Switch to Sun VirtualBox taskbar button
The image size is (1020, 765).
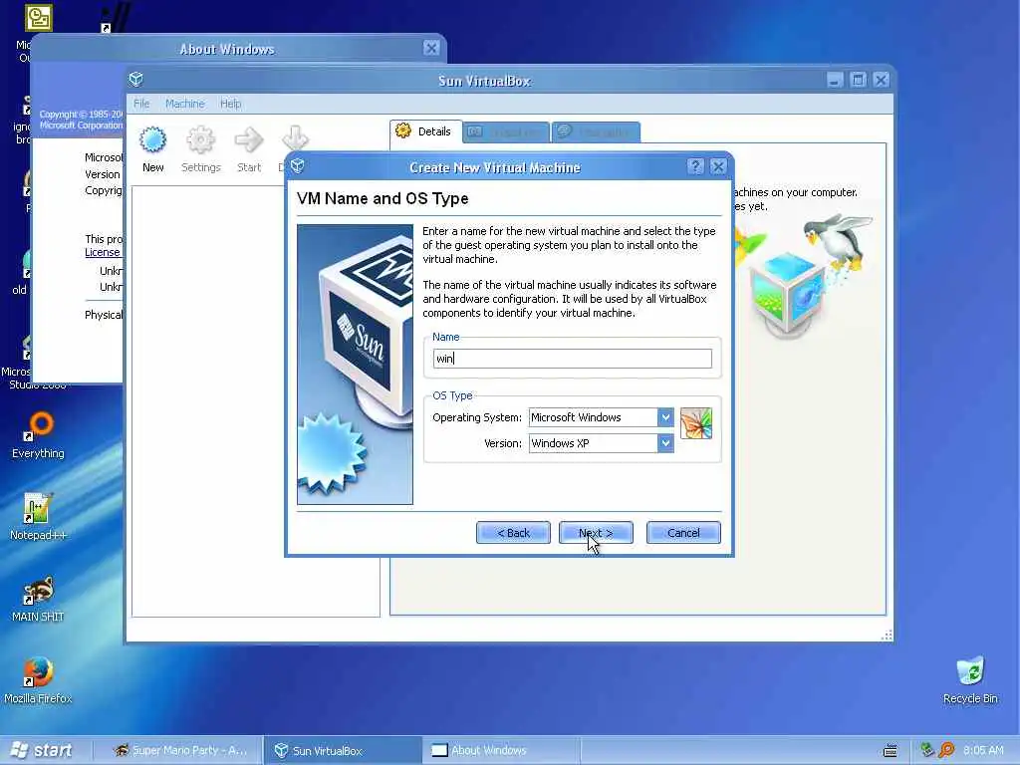[x=344, y=751]
